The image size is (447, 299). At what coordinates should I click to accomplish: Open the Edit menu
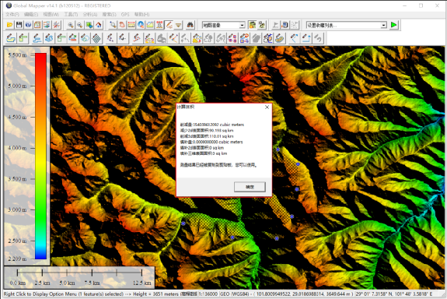[x=31, y=14]
